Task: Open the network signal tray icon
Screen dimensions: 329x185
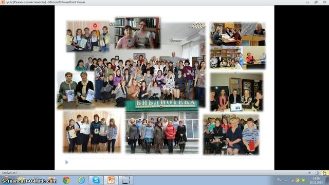Action: (292, 180)
